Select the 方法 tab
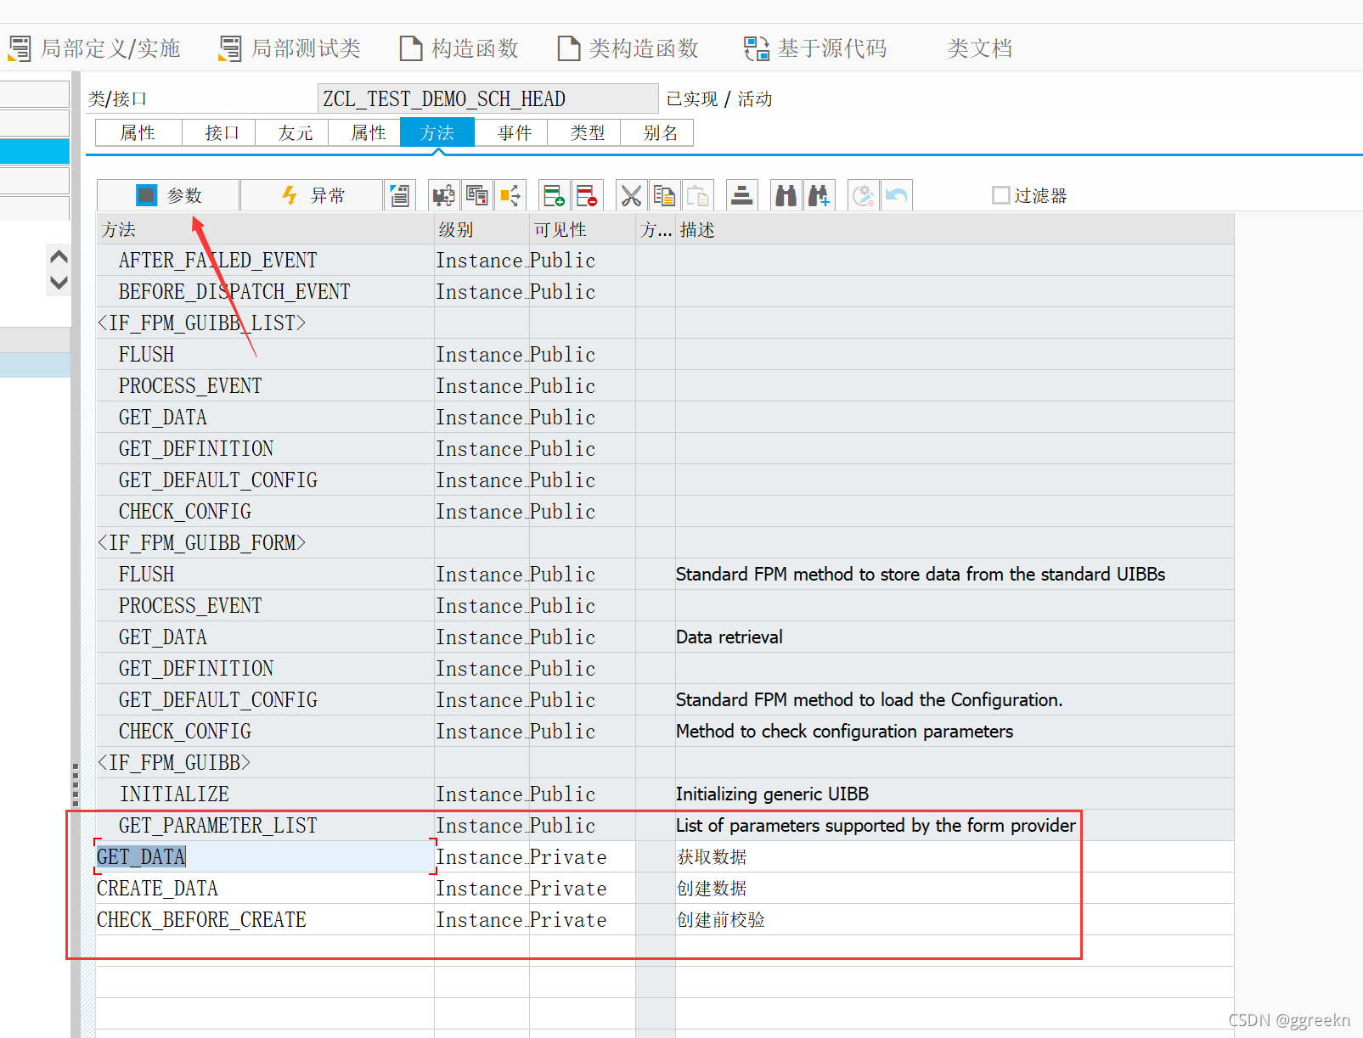The height and width of the screenshot is (1038, 1363). [437, 133]
